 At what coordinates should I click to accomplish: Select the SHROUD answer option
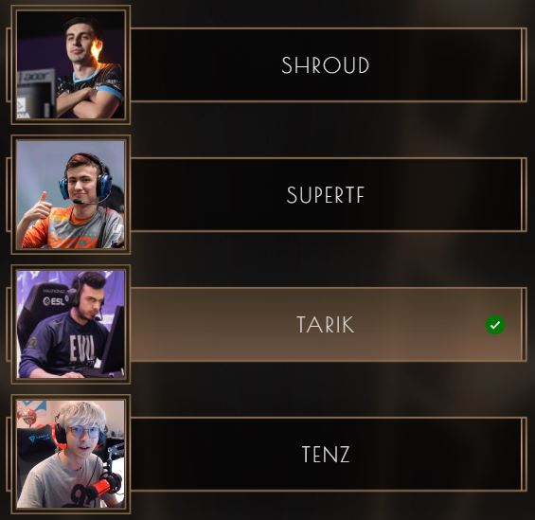tap(326, 64)
